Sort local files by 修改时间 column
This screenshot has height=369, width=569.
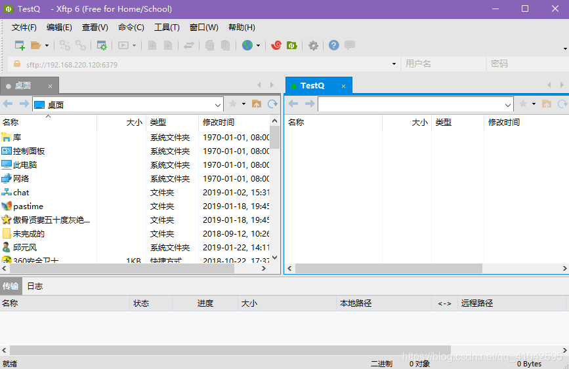point(234,123)
